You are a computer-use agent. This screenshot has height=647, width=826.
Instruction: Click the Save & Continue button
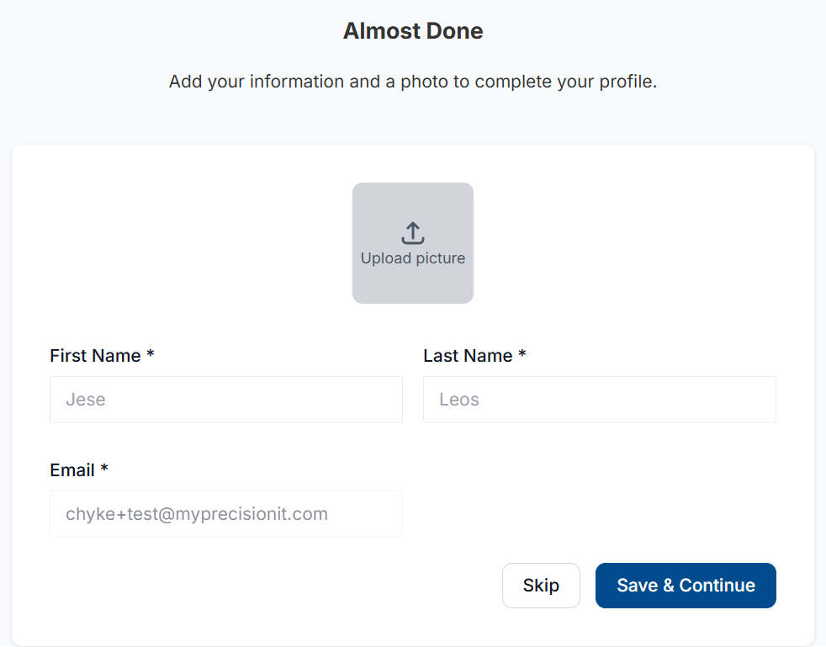pos(686,586)
